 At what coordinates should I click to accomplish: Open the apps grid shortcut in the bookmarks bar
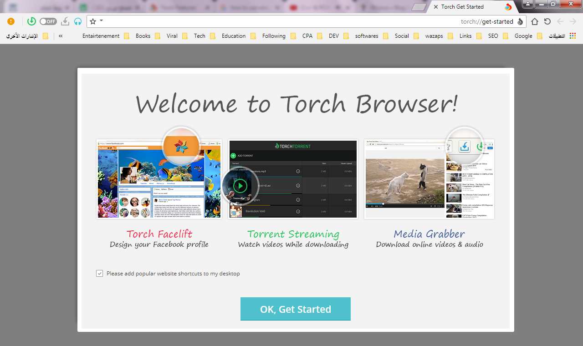click(x=563, y=36)
